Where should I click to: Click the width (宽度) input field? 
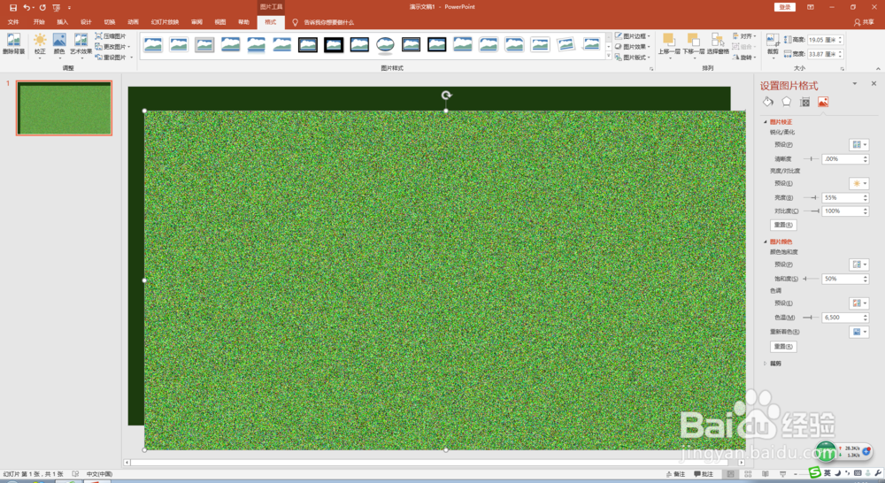824,54
